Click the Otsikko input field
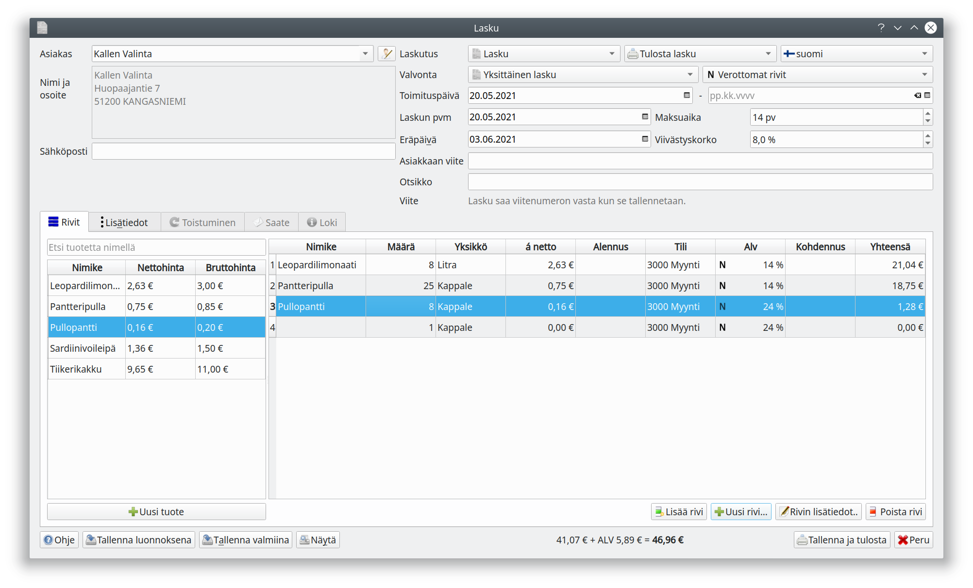 (700, 182)
